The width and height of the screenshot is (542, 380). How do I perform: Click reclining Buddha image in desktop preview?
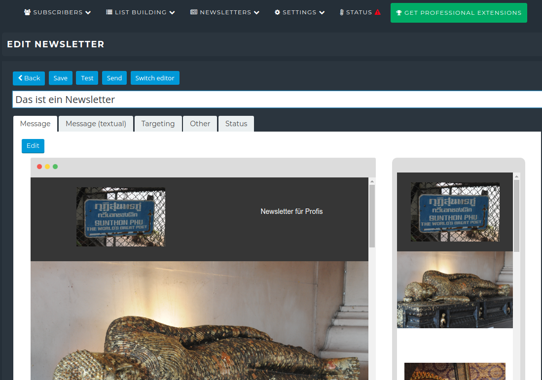click(199, 320)
